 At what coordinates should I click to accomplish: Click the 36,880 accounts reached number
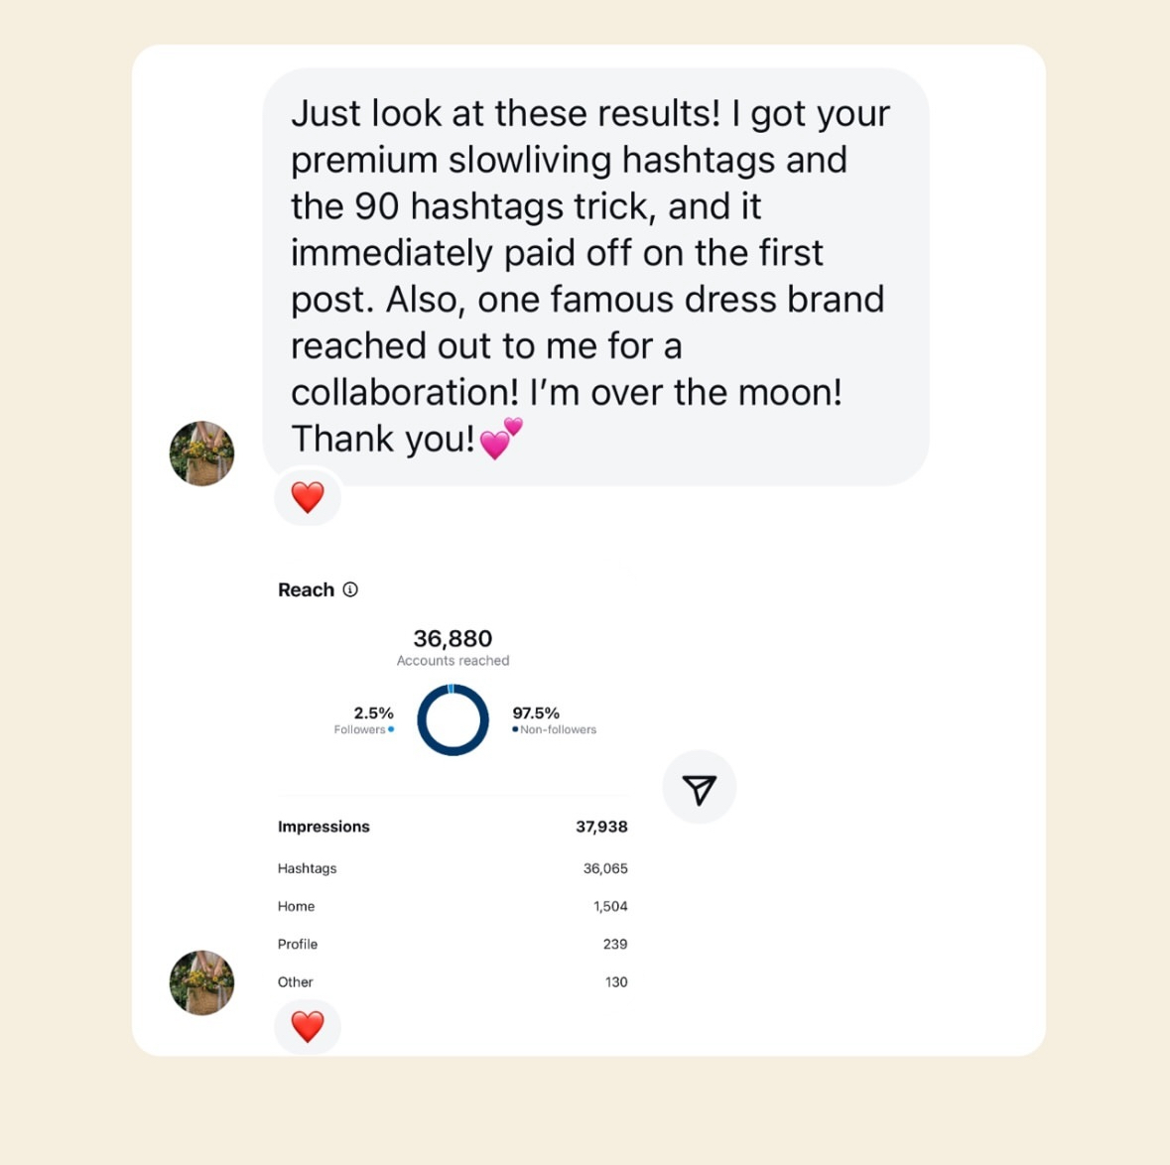coord(453,638)
